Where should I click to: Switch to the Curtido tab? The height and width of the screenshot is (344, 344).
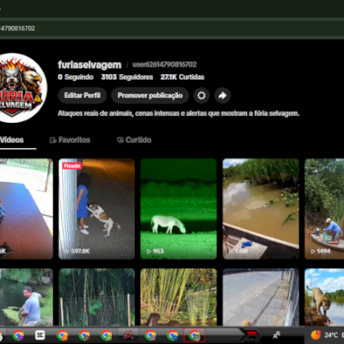click(134, 140)
